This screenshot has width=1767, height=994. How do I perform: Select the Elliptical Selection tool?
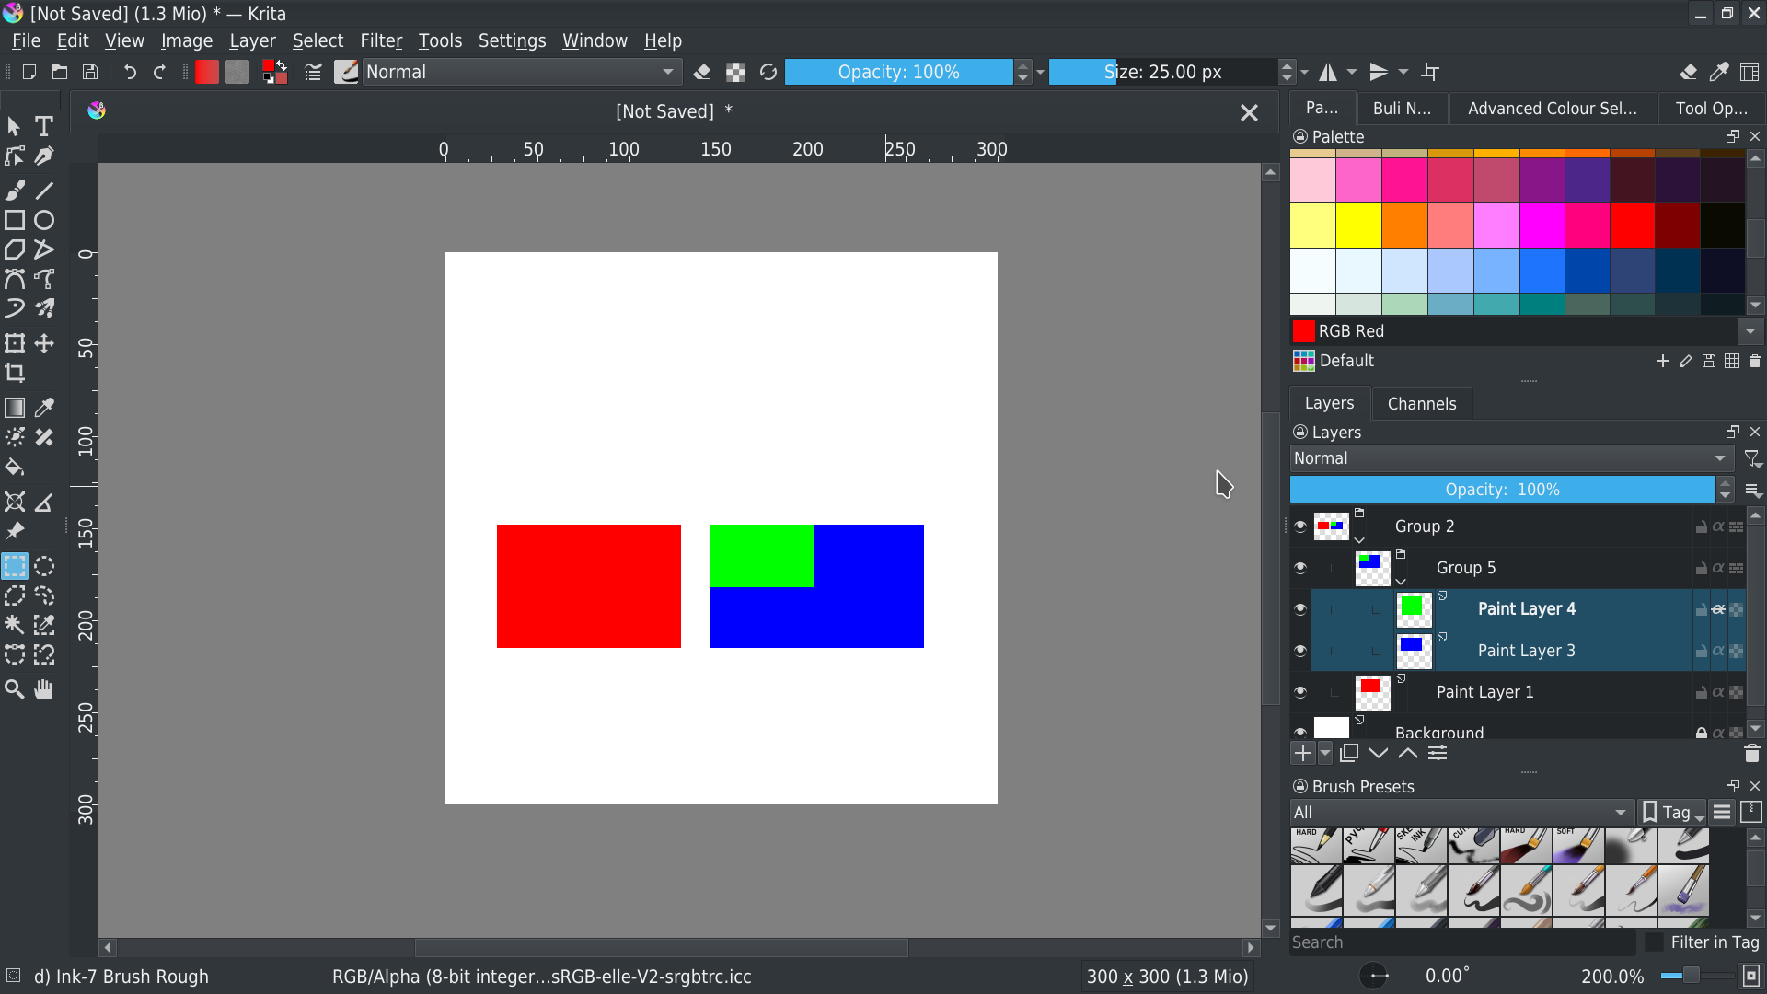pyautogui.click(x=44, y=566)
